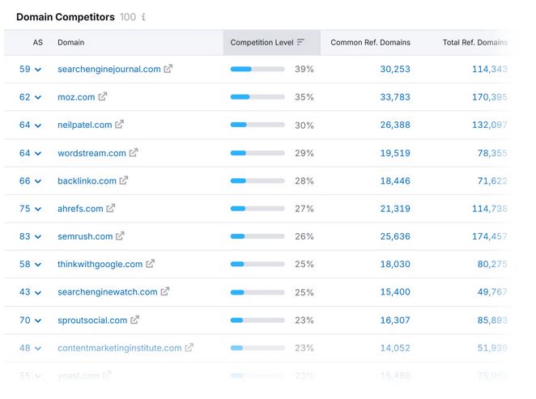
Task: Open the moz.com domain link
Action: [76, 97]
